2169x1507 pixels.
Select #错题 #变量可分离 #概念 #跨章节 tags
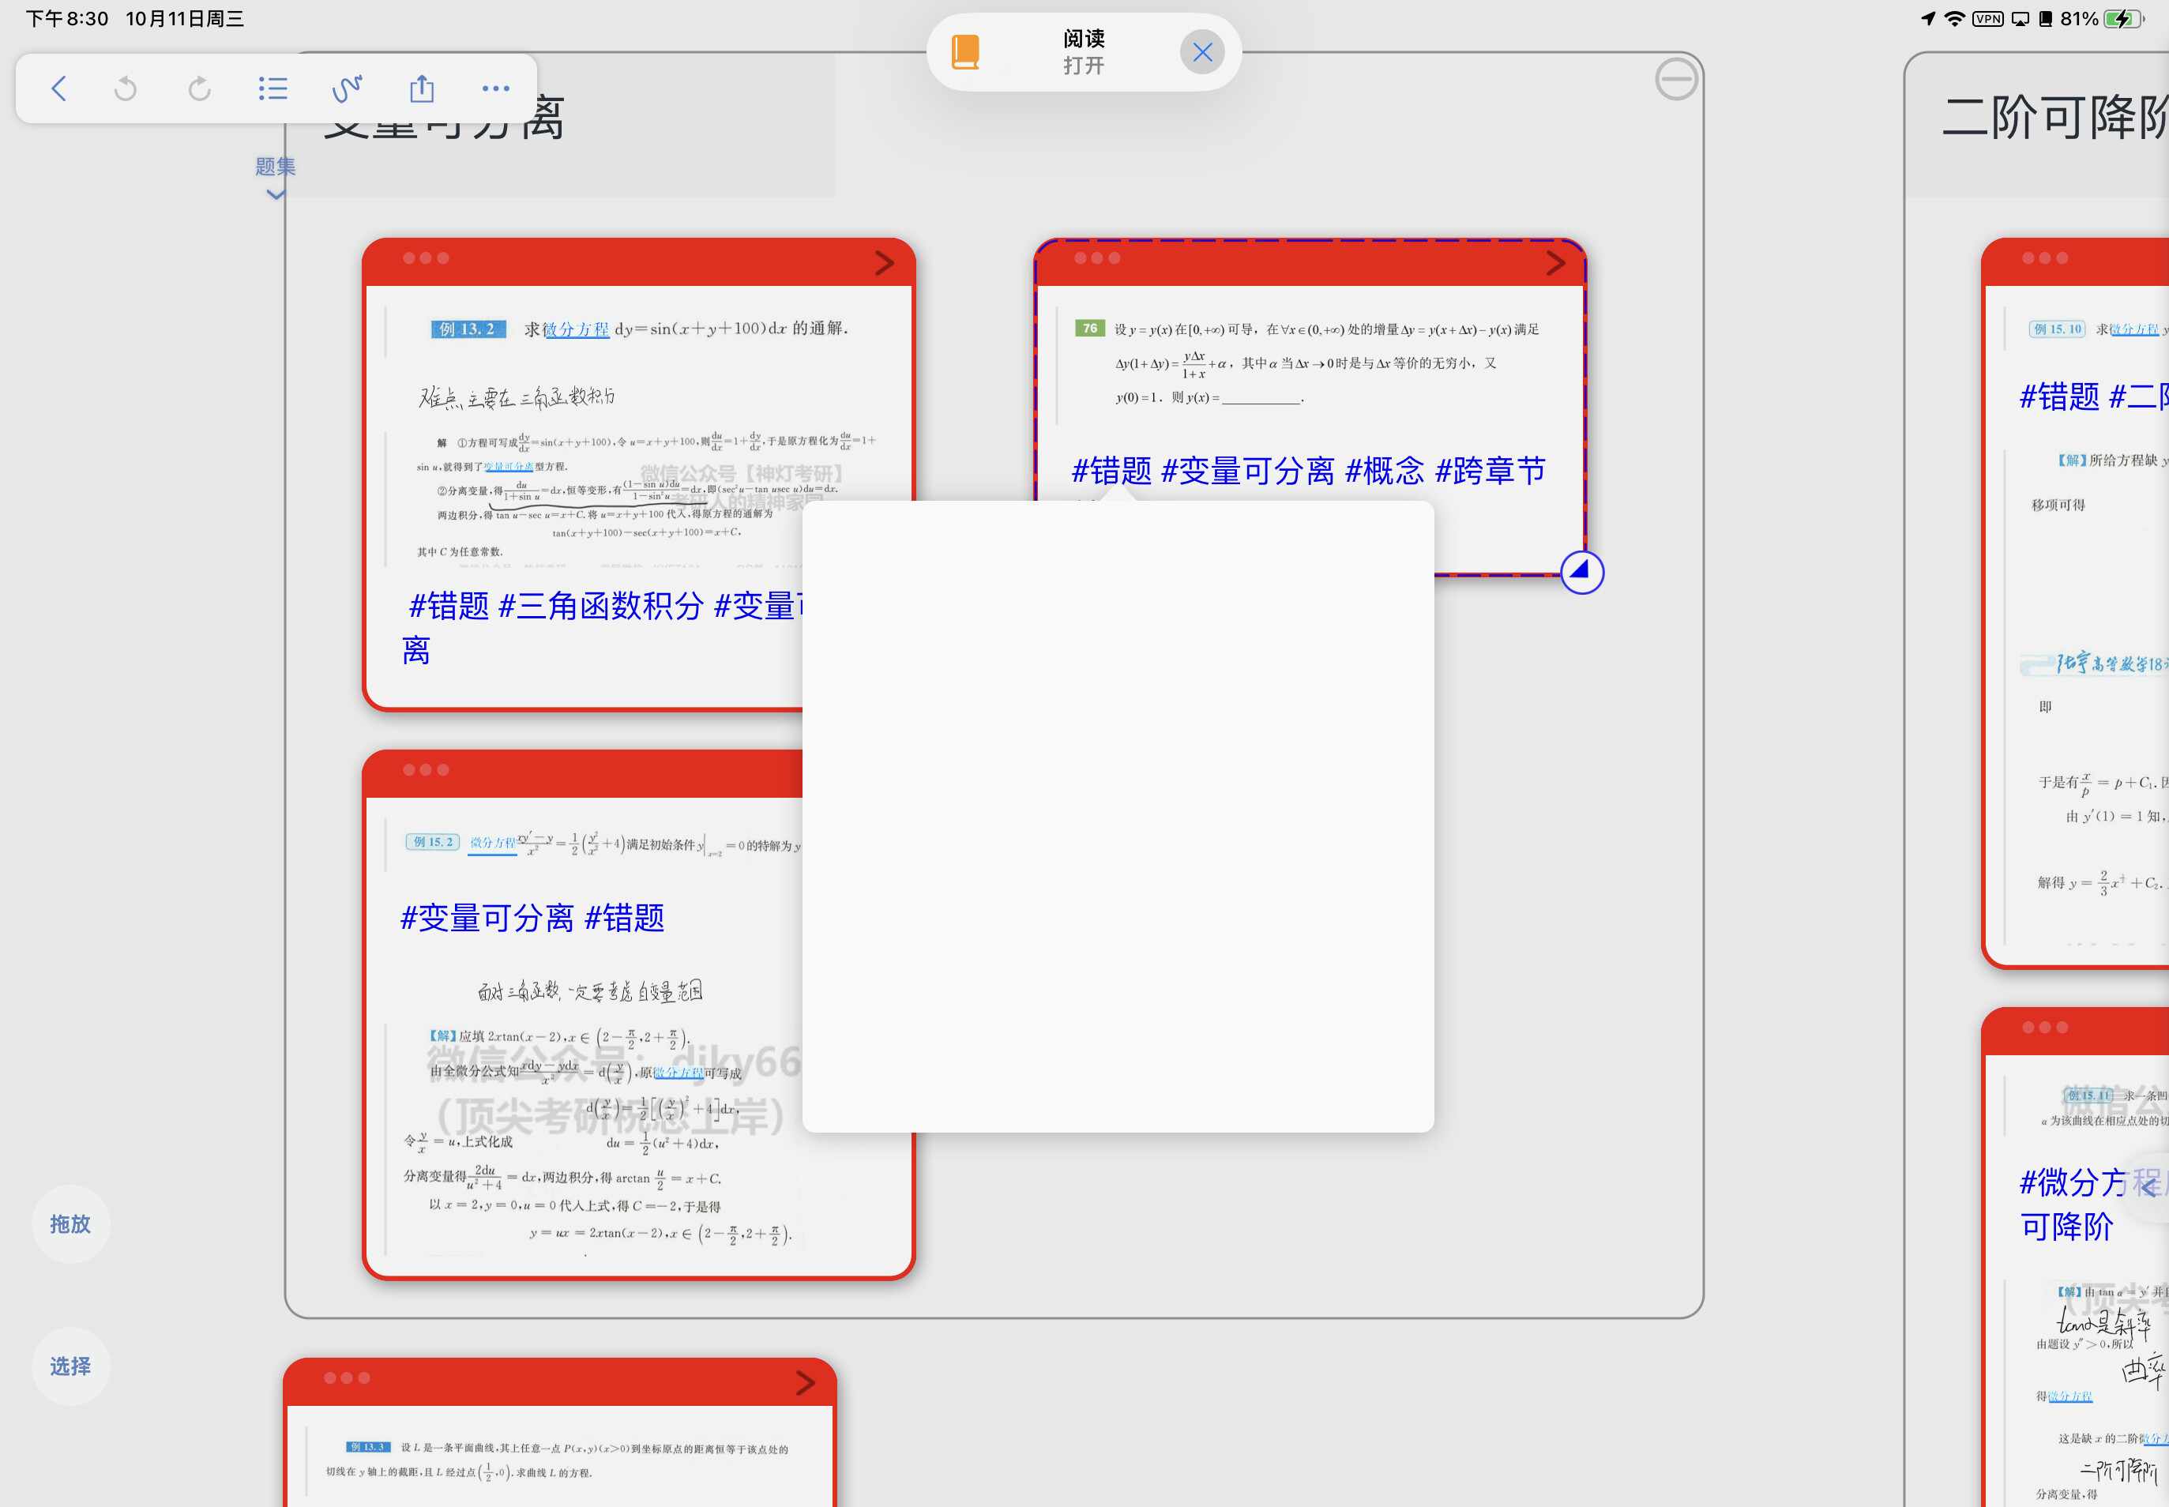click(1309, 470)
